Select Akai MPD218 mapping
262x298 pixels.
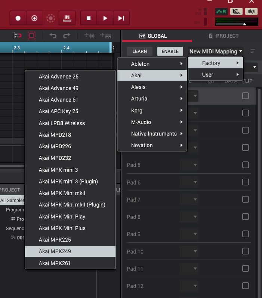click(x=70, y=134)
